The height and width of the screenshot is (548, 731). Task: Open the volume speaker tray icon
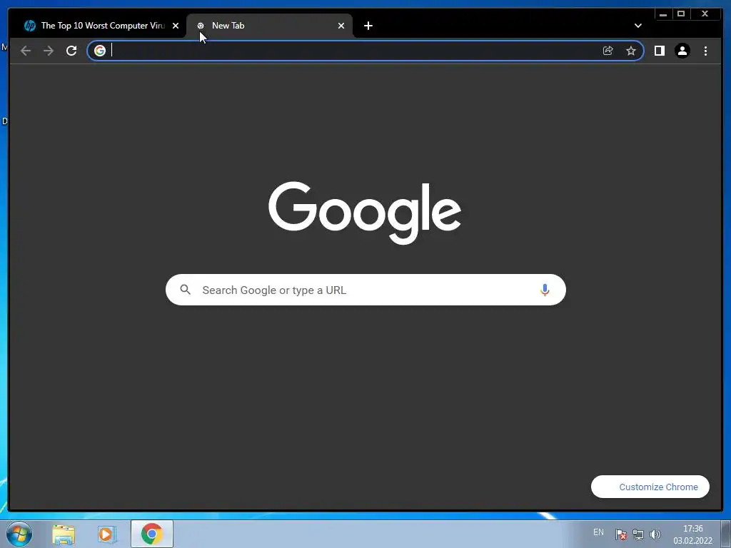[655, 534]
